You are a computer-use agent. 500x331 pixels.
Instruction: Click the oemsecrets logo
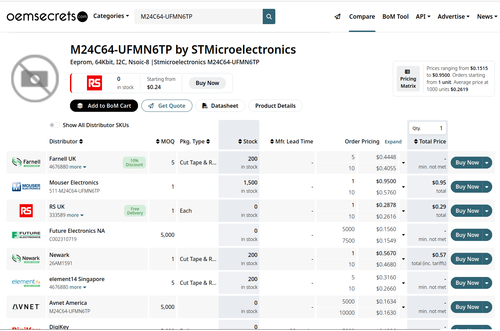coord(47,16)
